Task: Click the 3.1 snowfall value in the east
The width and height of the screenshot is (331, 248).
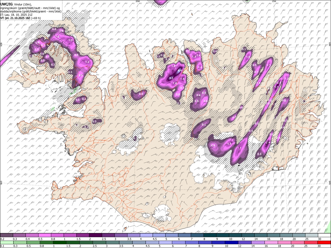Action: pos(276,87)
